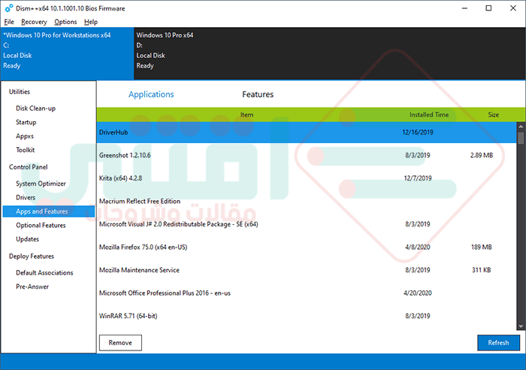The width and height of the screenshot is (526, 370).
Task: Open Optional Features
Action: tap(41, 226)
